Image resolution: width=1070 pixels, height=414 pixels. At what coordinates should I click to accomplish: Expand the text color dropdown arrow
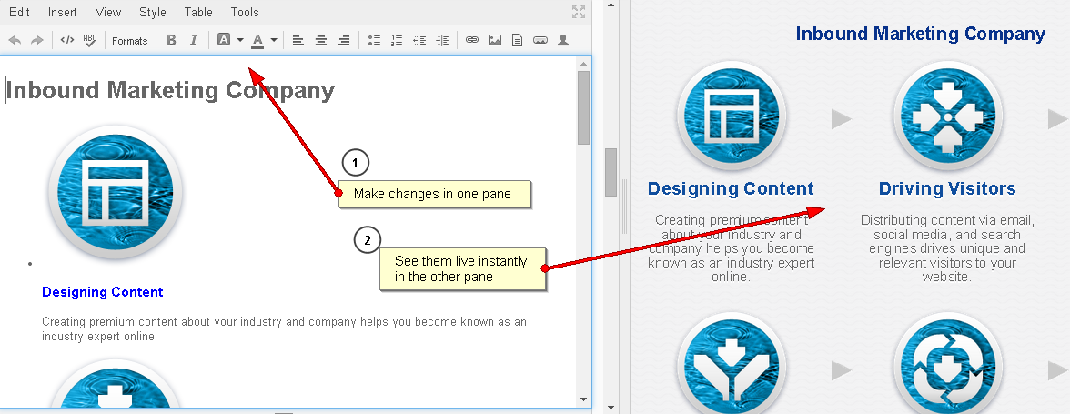point(274,40)
